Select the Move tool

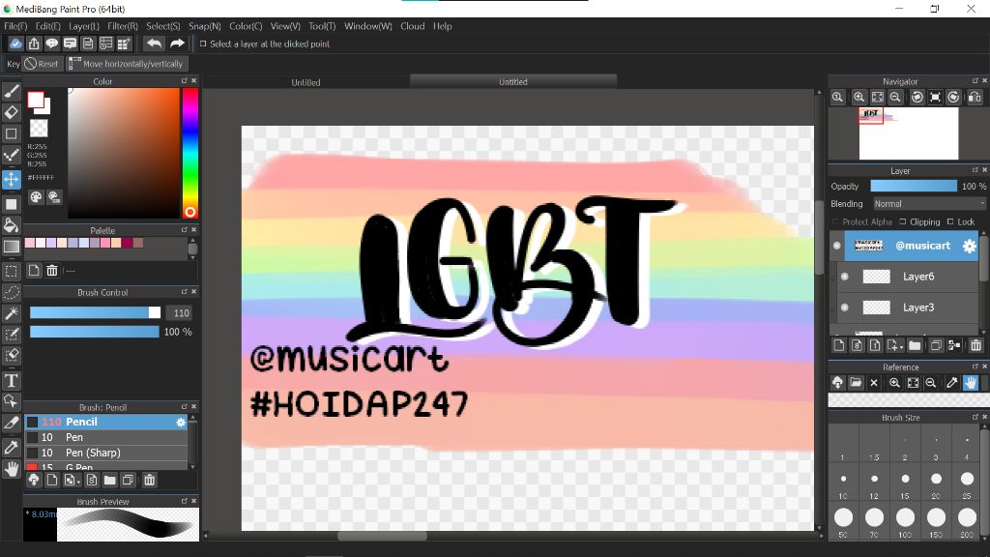(x=12, y=179)
